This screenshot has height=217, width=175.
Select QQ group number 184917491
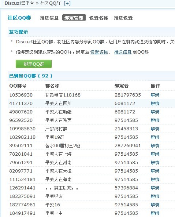coord(22,213)
